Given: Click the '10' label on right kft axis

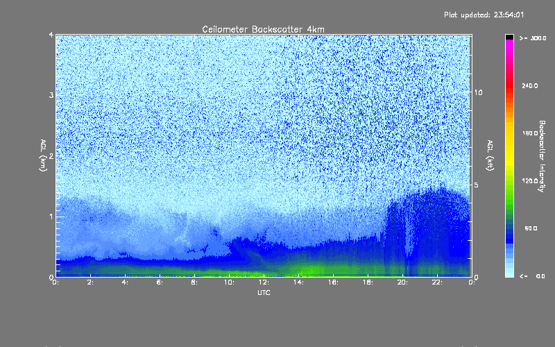Looking at the screenshot, I should 478,92.
